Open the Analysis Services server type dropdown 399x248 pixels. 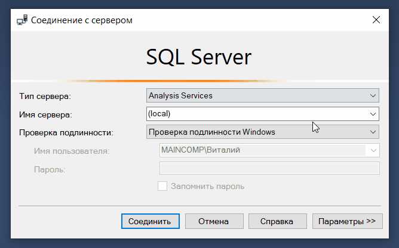coord(257,95)
